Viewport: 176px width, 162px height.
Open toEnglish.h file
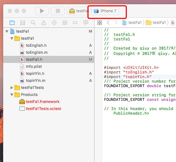(49, 45)
